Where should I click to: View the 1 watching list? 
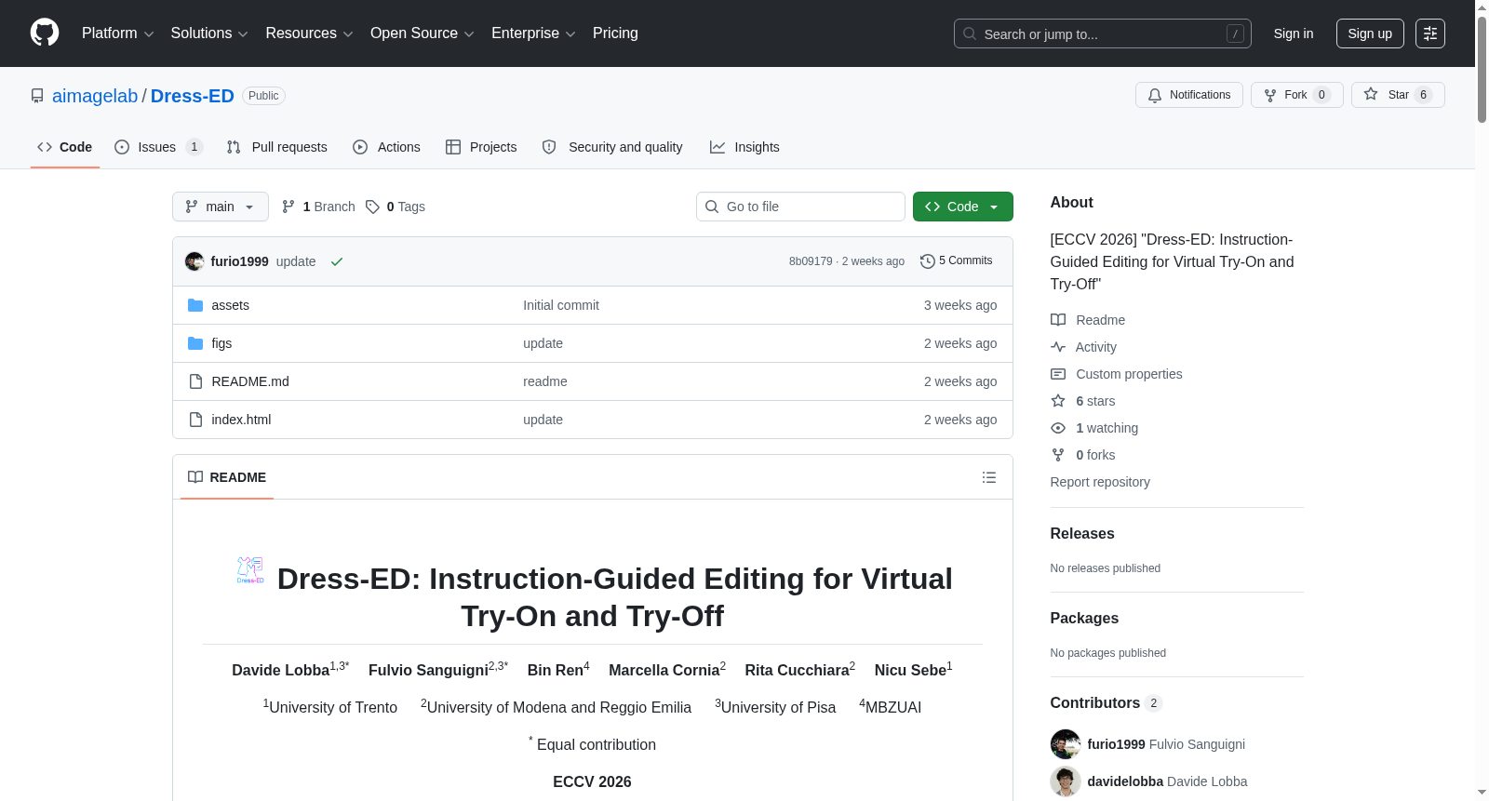click(1094, 428)
